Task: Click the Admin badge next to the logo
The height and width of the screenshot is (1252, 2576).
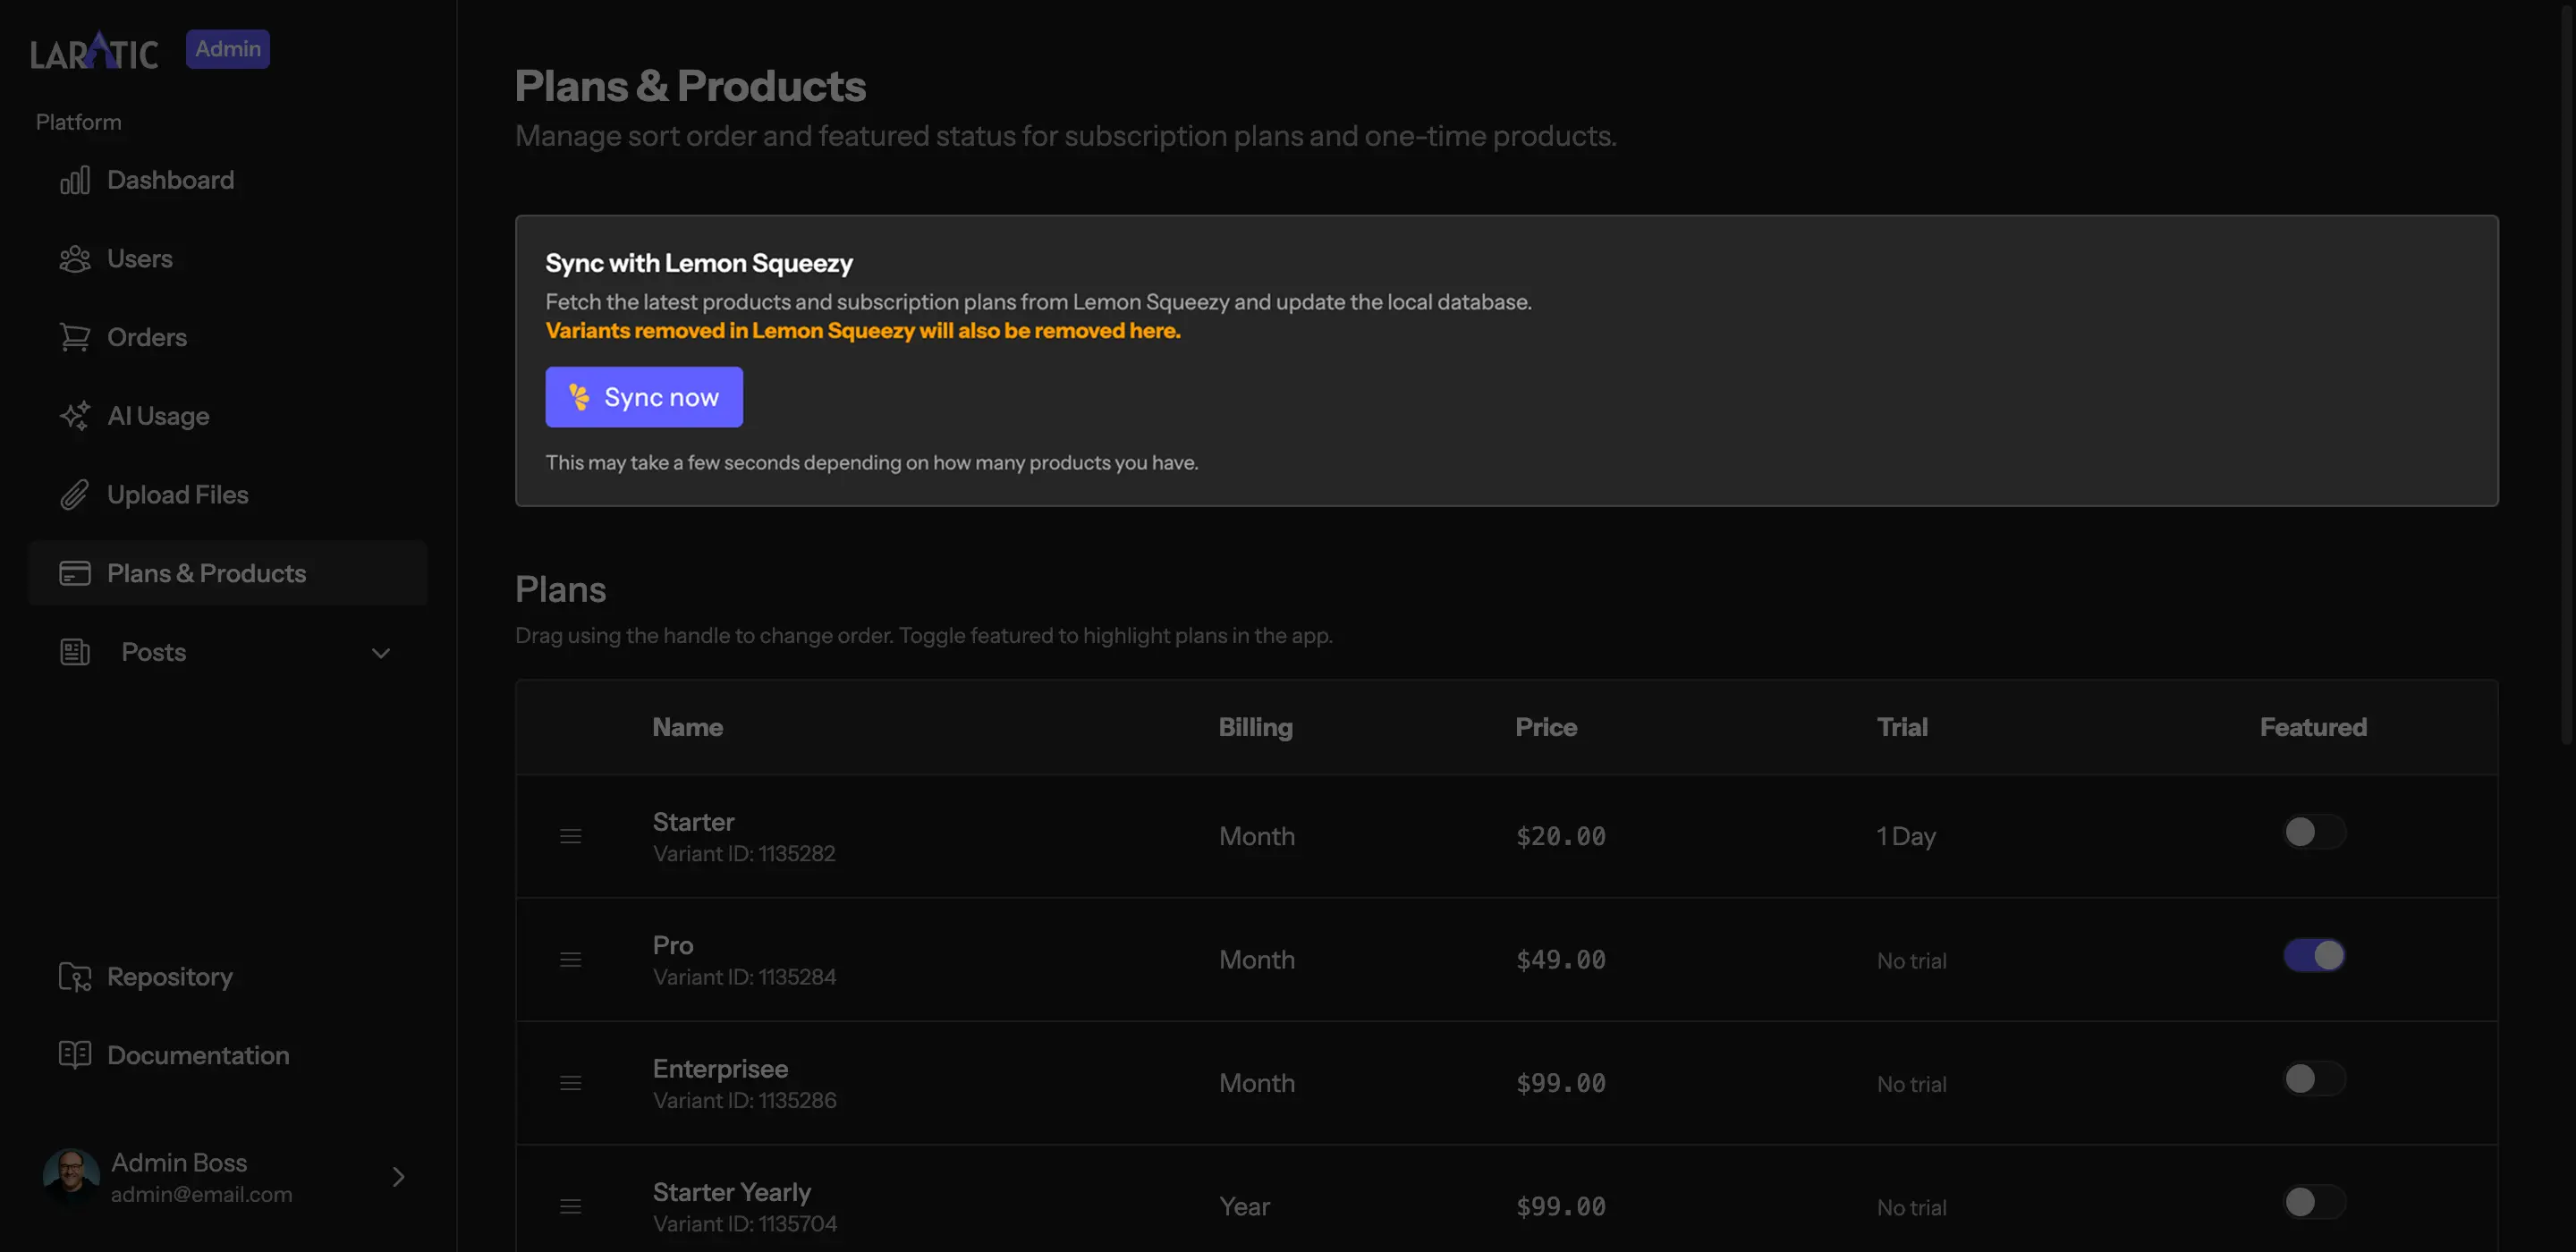Action: (x=227, y=48)
